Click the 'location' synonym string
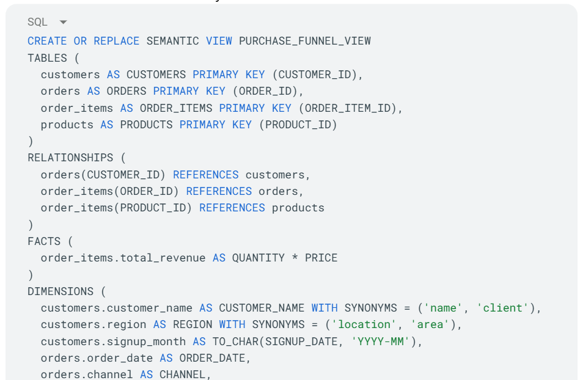Viewport: 580px width, 380px height. click(364, 325)
